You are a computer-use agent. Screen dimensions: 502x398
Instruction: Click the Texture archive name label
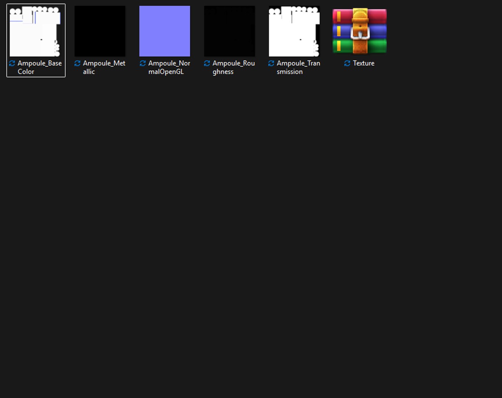tap(364, 63)
